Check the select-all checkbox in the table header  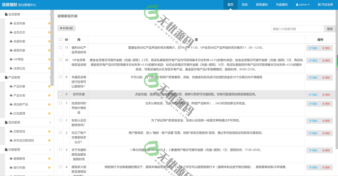pos(60,39)
